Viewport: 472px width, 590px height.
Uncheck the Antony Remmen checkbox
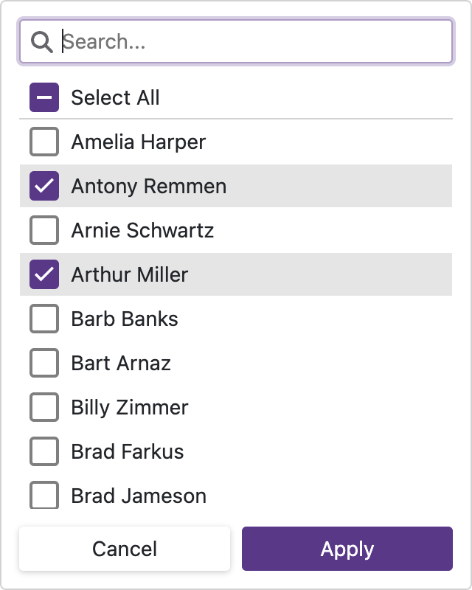point(44,186)
